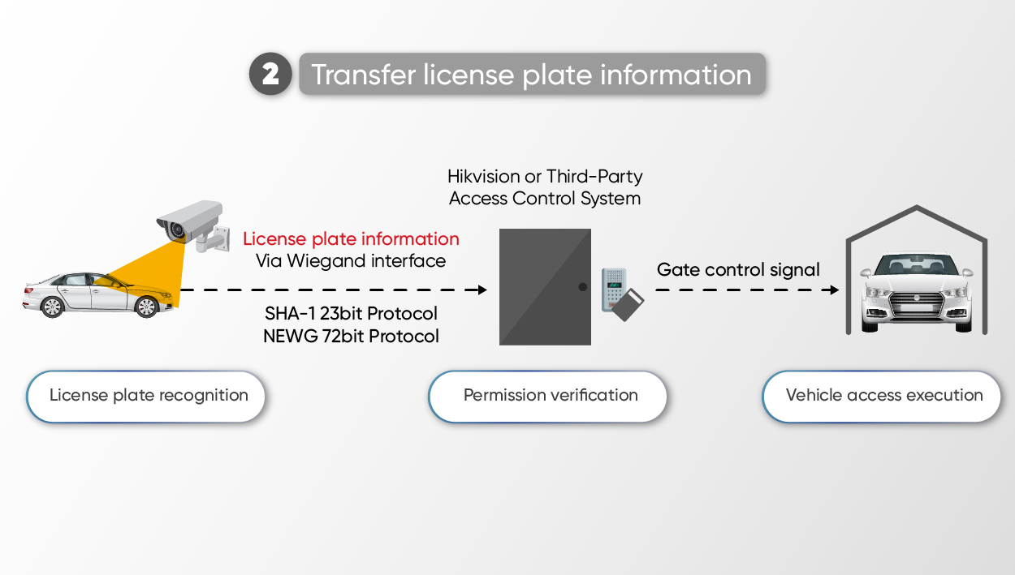
Task: Click the access card in front of reader
Action: 628,306
